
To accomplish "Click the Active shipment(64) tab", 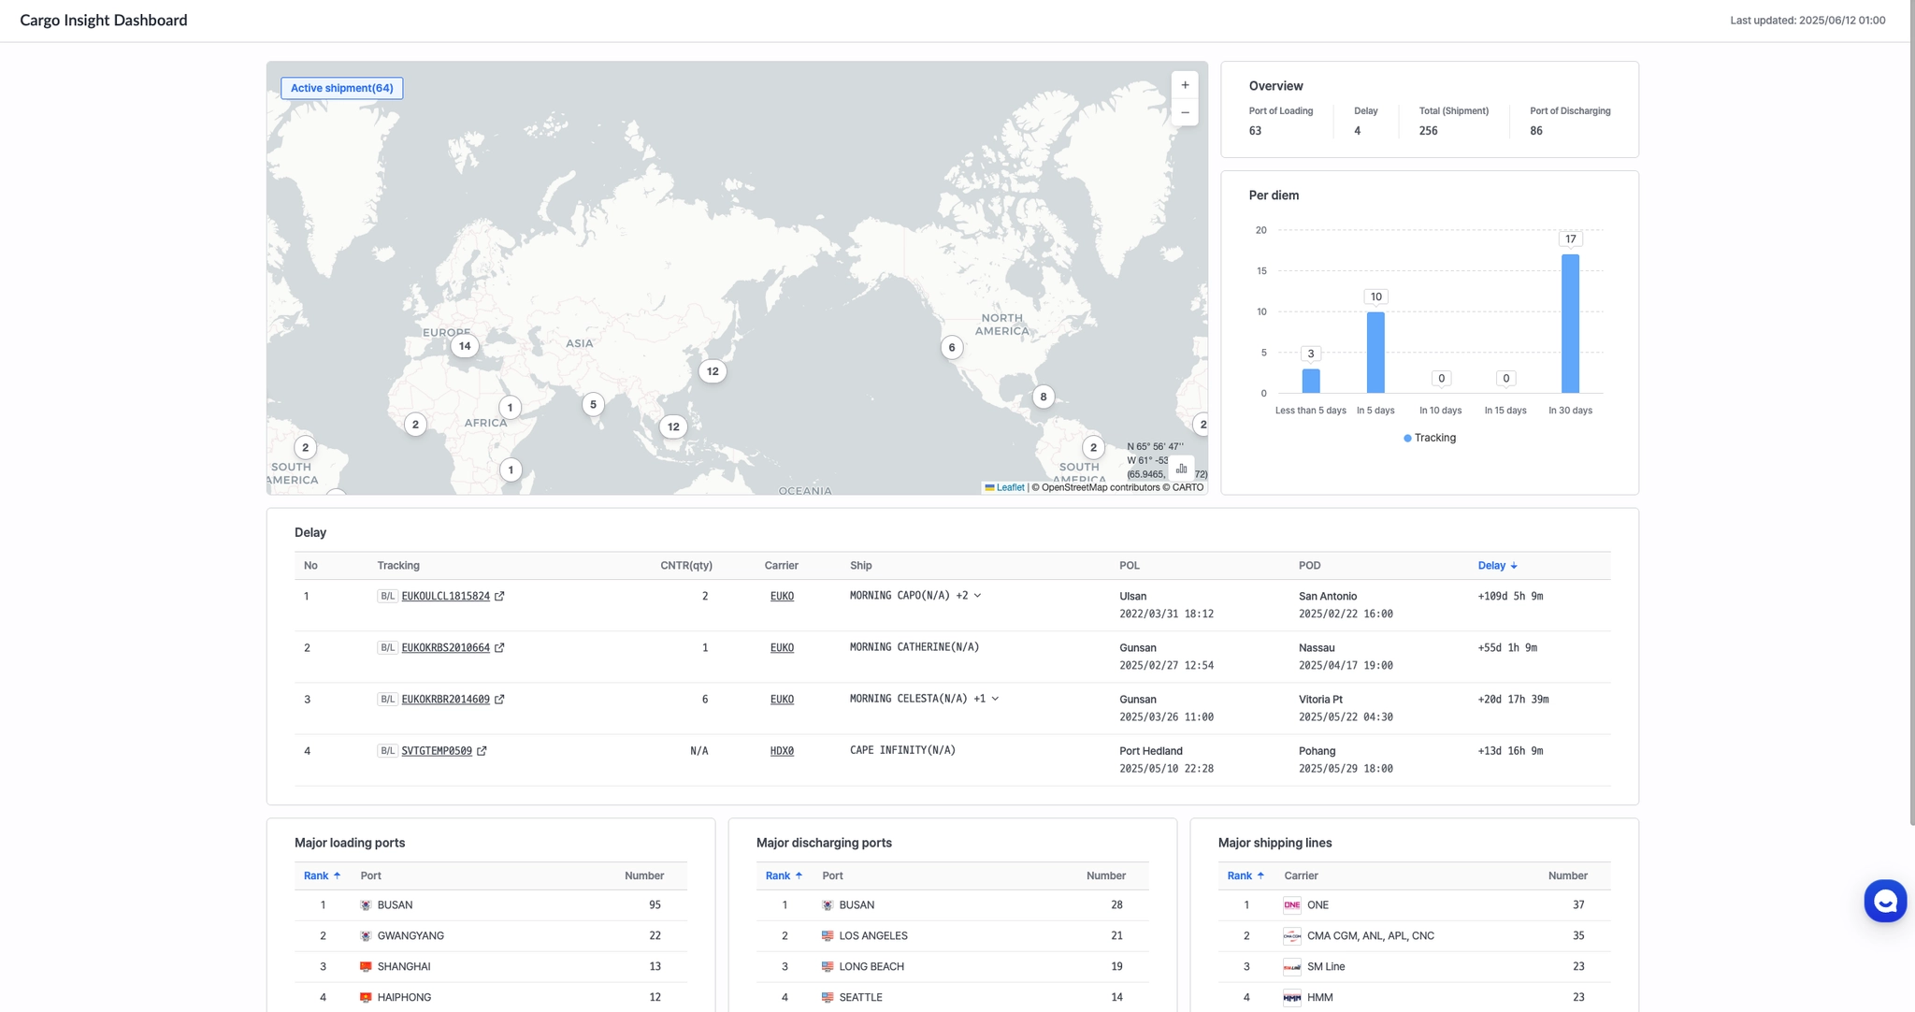I will (x=341, y=88).
